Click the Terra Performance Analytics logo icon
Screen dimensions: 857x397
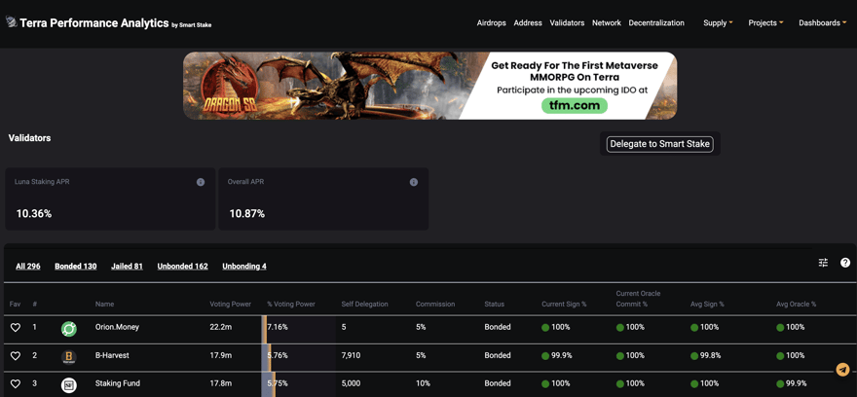[x=11, y=22]
